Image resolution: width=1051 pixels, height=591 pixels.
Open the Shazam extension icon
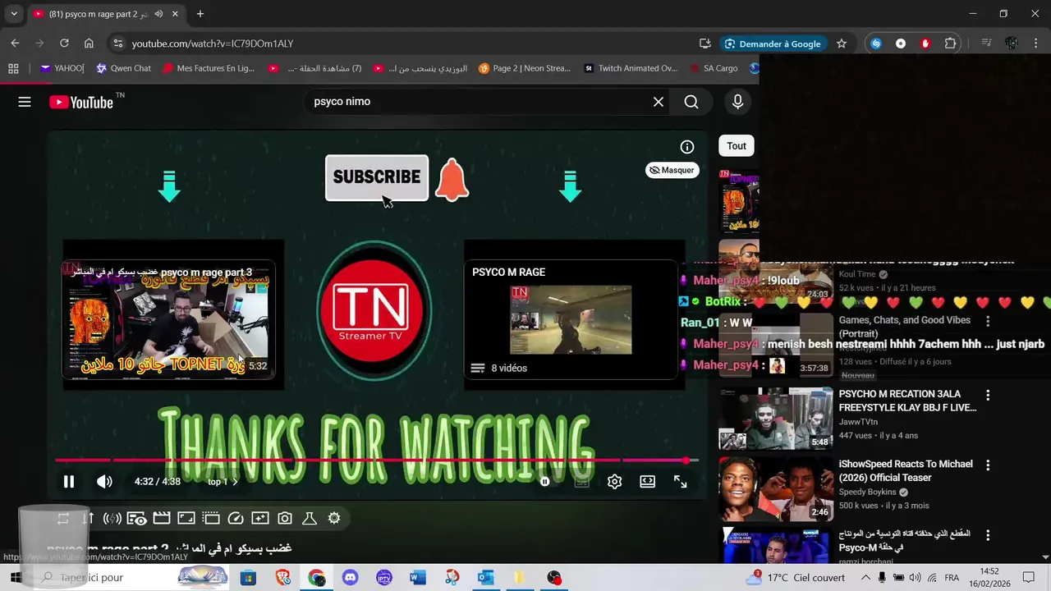pyautogui.click(x=876, y=44)
